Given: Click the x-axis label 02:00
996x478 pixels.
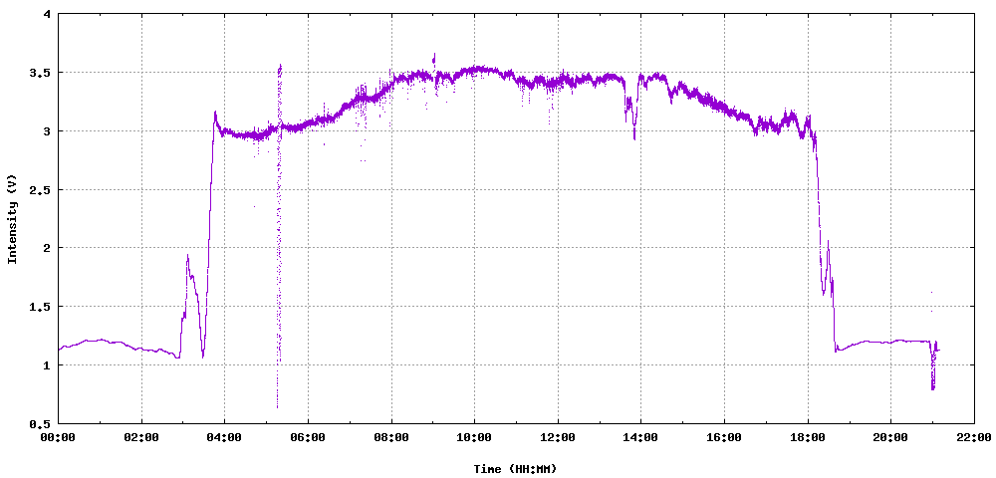Looking at the screenshot, I should tap(141, 437).
